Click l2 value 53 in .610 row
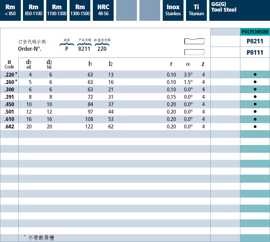The width and height of the screenshot is (270, 242). (x=111, y=119)
